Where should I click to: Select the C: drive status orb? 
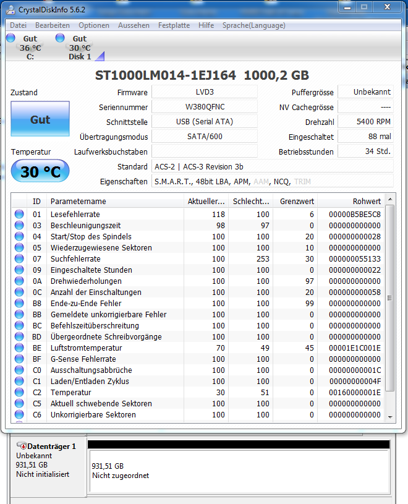[11, 38]
